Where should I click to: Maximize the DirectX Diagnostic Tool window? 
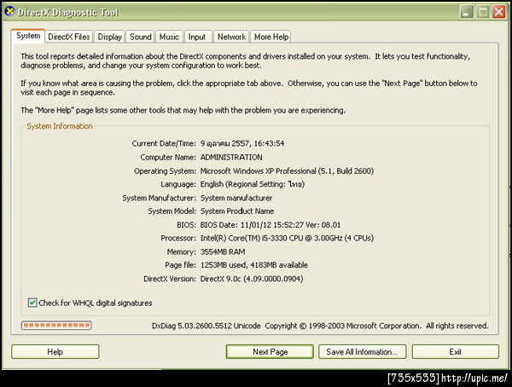[483, 12]
